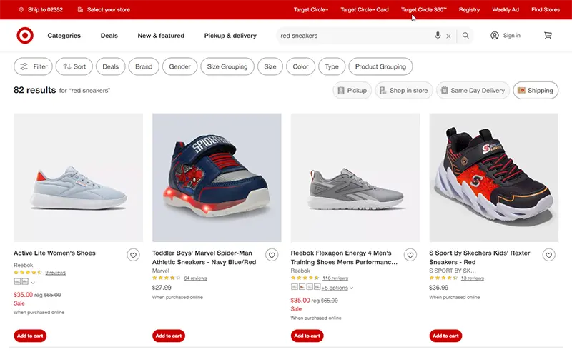Viewport: 572px width, 357px height.
Task: Open 64 reviews link for Spider-Man sneakers
Action: pos(195,278)
